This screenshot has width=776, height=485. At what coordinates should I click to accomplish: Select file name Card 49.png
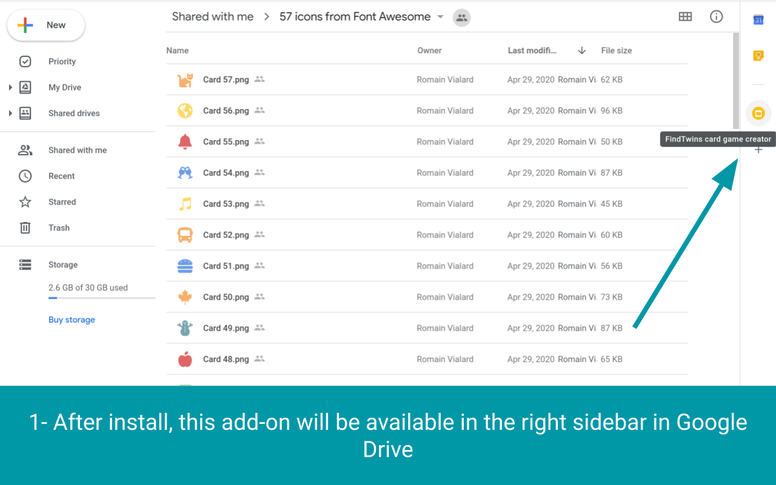click(226, 328)
